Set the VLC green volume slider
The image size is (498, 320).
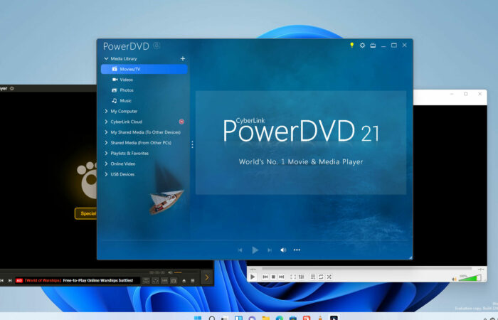click(470, 278)
